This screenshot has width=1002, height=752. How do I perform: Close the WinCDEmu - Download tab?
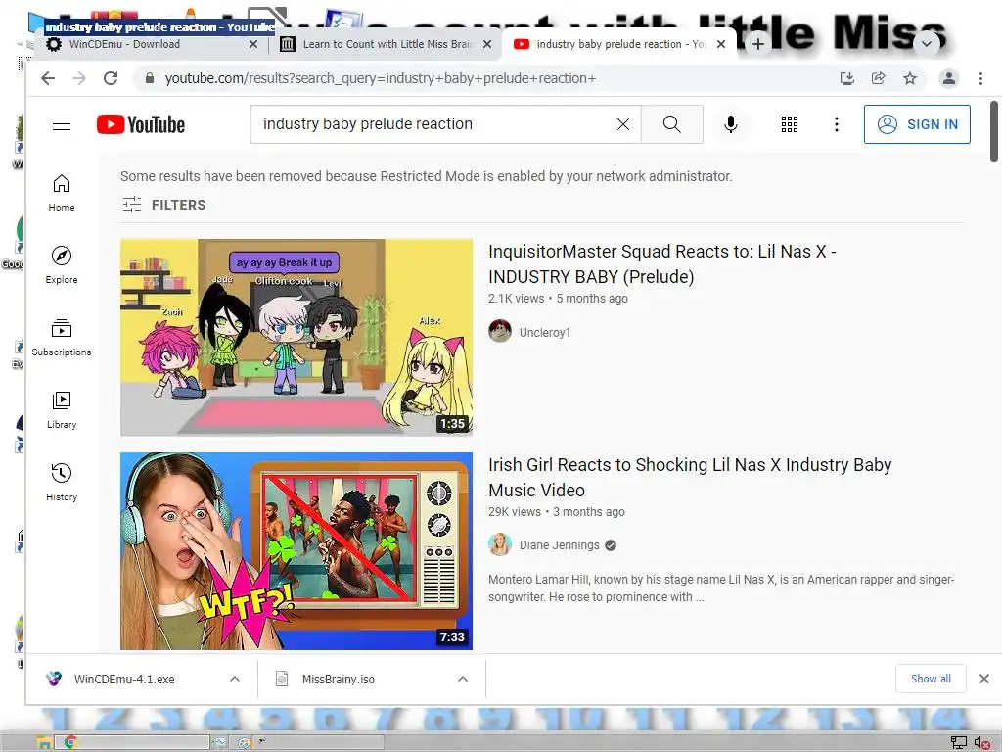pyautogui.click(x=253, y=44)
